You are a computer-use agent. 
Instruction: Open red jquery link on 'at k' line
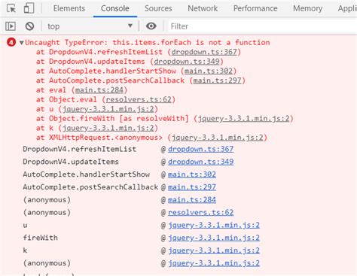(108, 128)
